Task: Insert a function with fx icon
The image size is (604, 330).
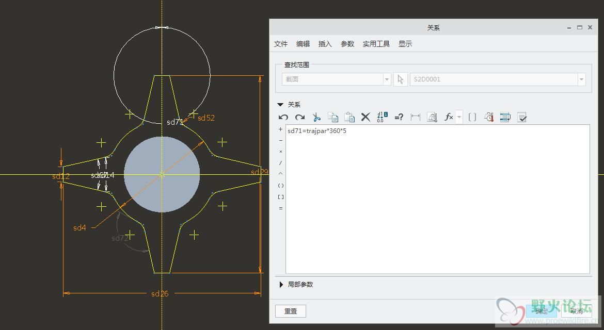Action: click(449, 117)
